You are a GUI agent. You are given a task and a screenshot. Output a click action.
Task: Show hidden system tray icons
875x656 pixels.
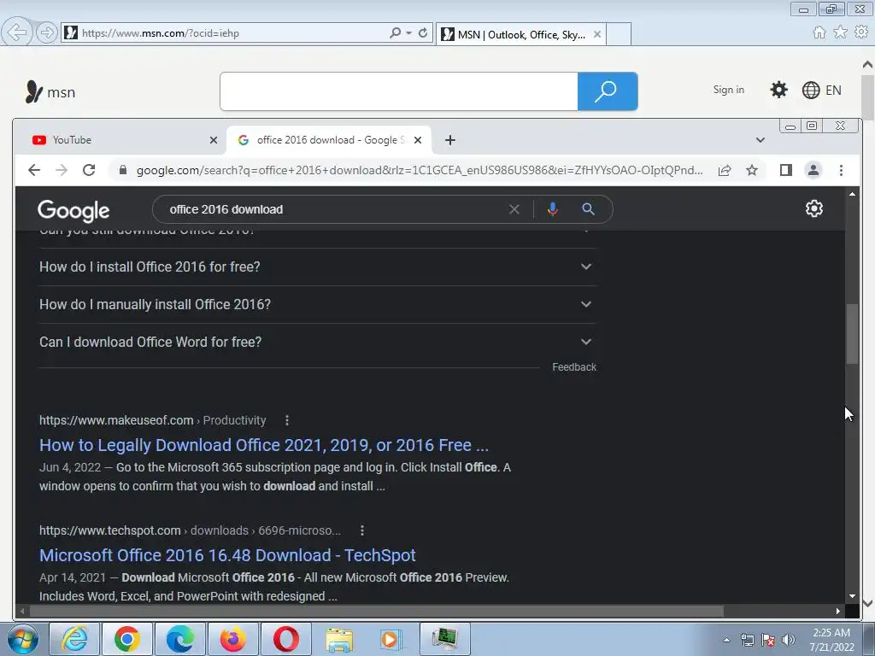(x=726, y=640)
